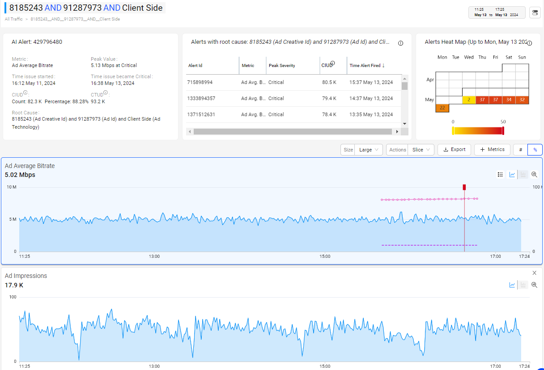Open legend list in Ad Average Bitrate chart
The height and width of the screenshot is (370, 544).
(500, 175)
